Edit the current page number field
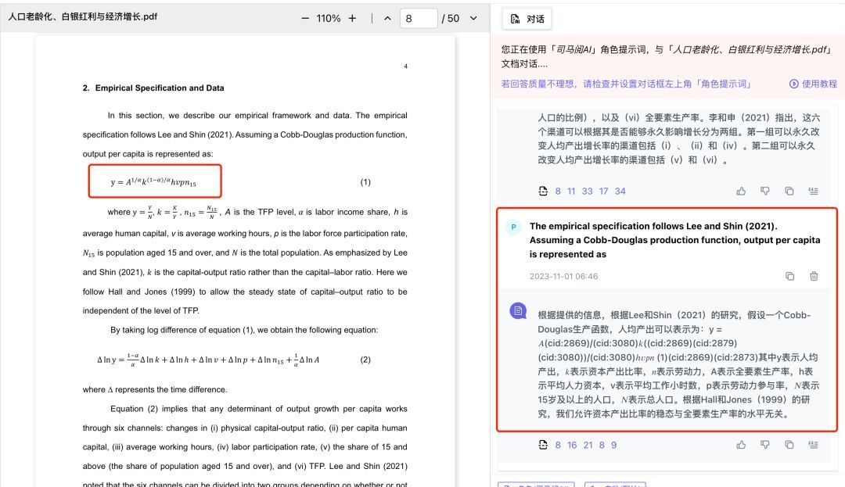 coord(418,18)
